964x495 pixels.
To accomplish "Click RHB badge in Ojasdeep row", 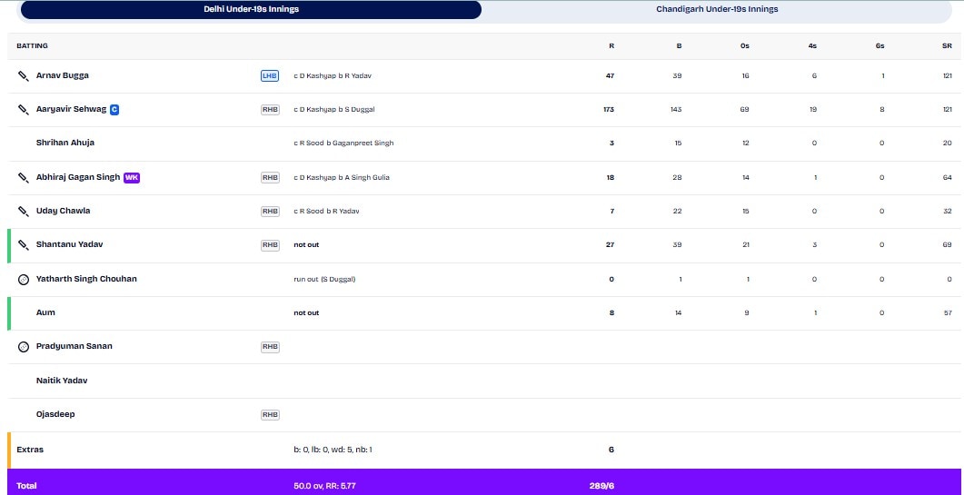I will (x=270, y=415).
